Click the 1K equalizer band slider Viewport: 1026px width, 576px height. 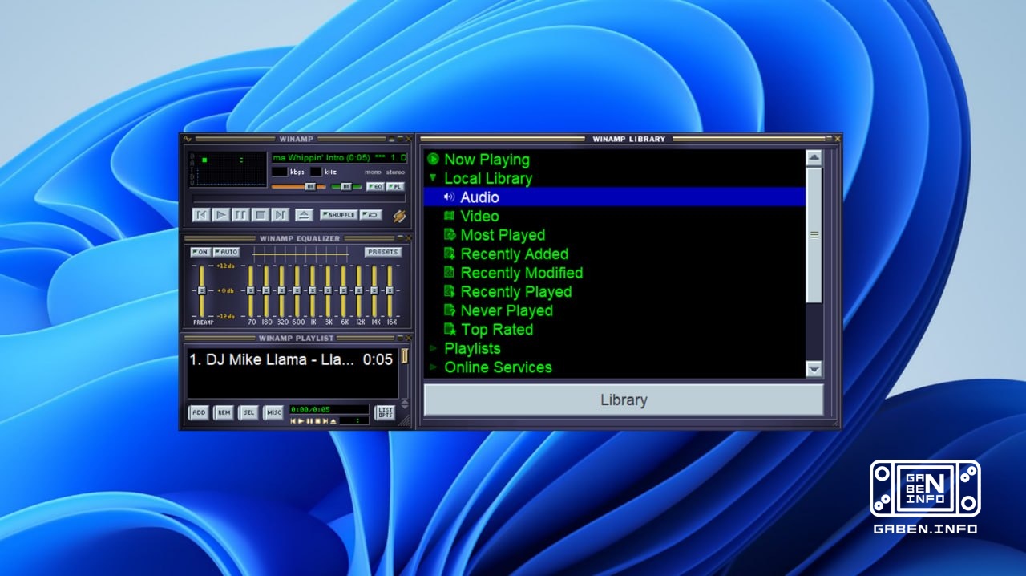point(313,290)
